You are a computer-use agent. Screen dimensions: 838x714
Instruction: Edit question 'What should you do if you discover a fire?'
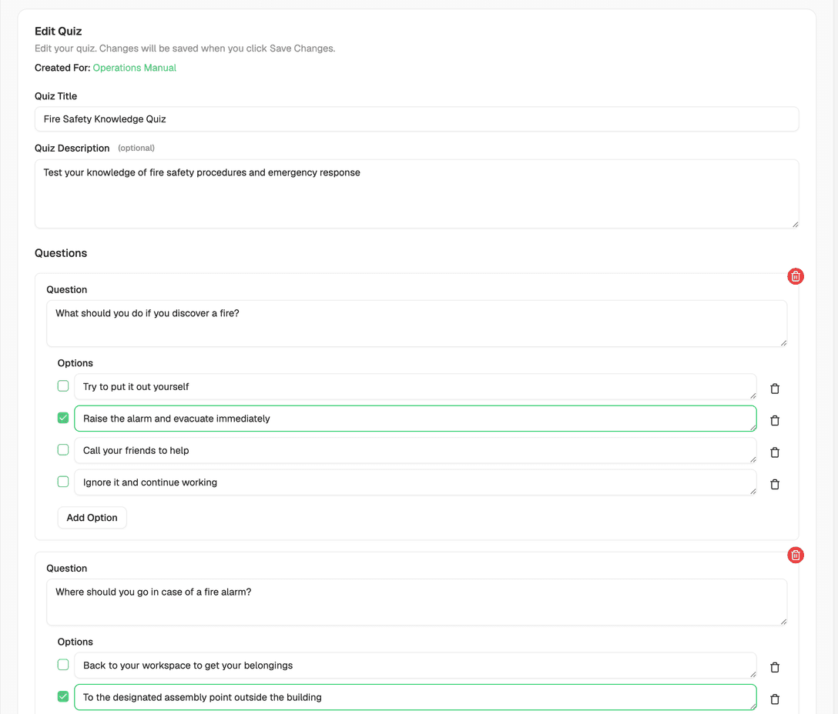(x=417, y=324)
